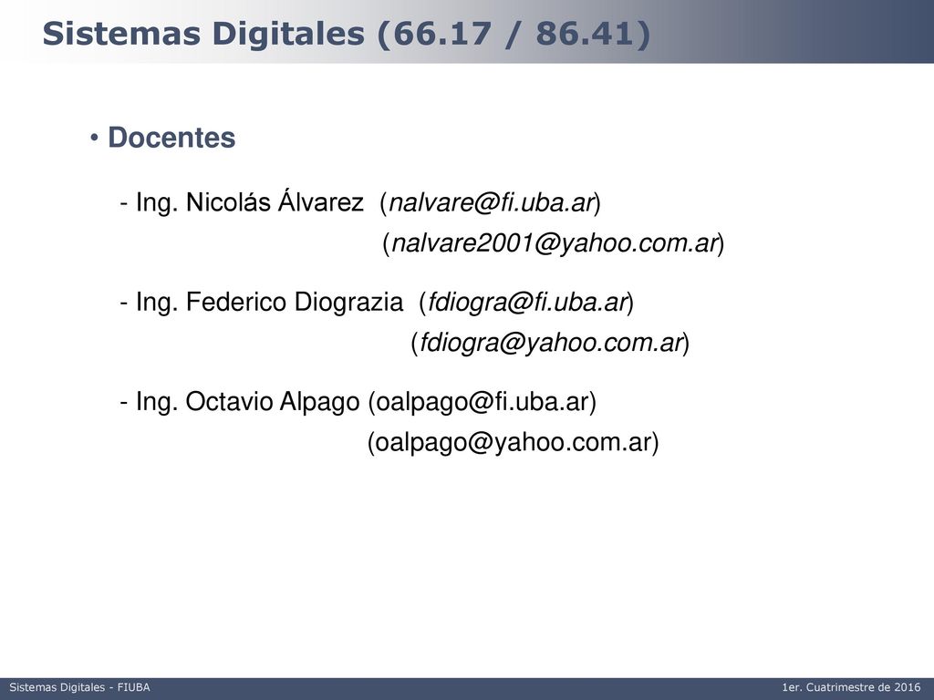
Task: Click the email nalvare2001@yahoo.com.ar
Action: click(x=554, y=243)
